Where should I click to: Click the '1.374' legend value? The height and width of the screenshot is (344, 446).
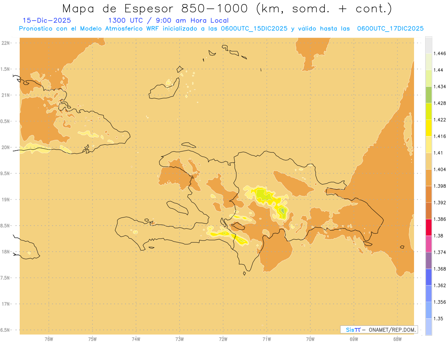click(440, 252)
